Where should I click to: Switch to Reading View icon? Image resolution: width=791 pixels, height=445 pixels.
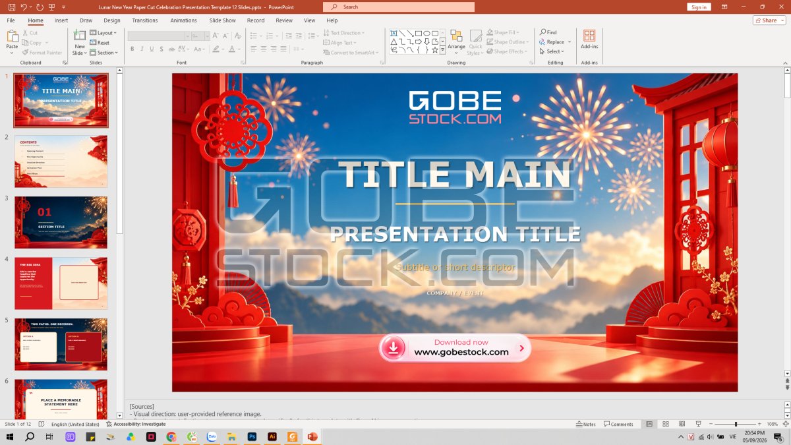click(x=682, y=424)
